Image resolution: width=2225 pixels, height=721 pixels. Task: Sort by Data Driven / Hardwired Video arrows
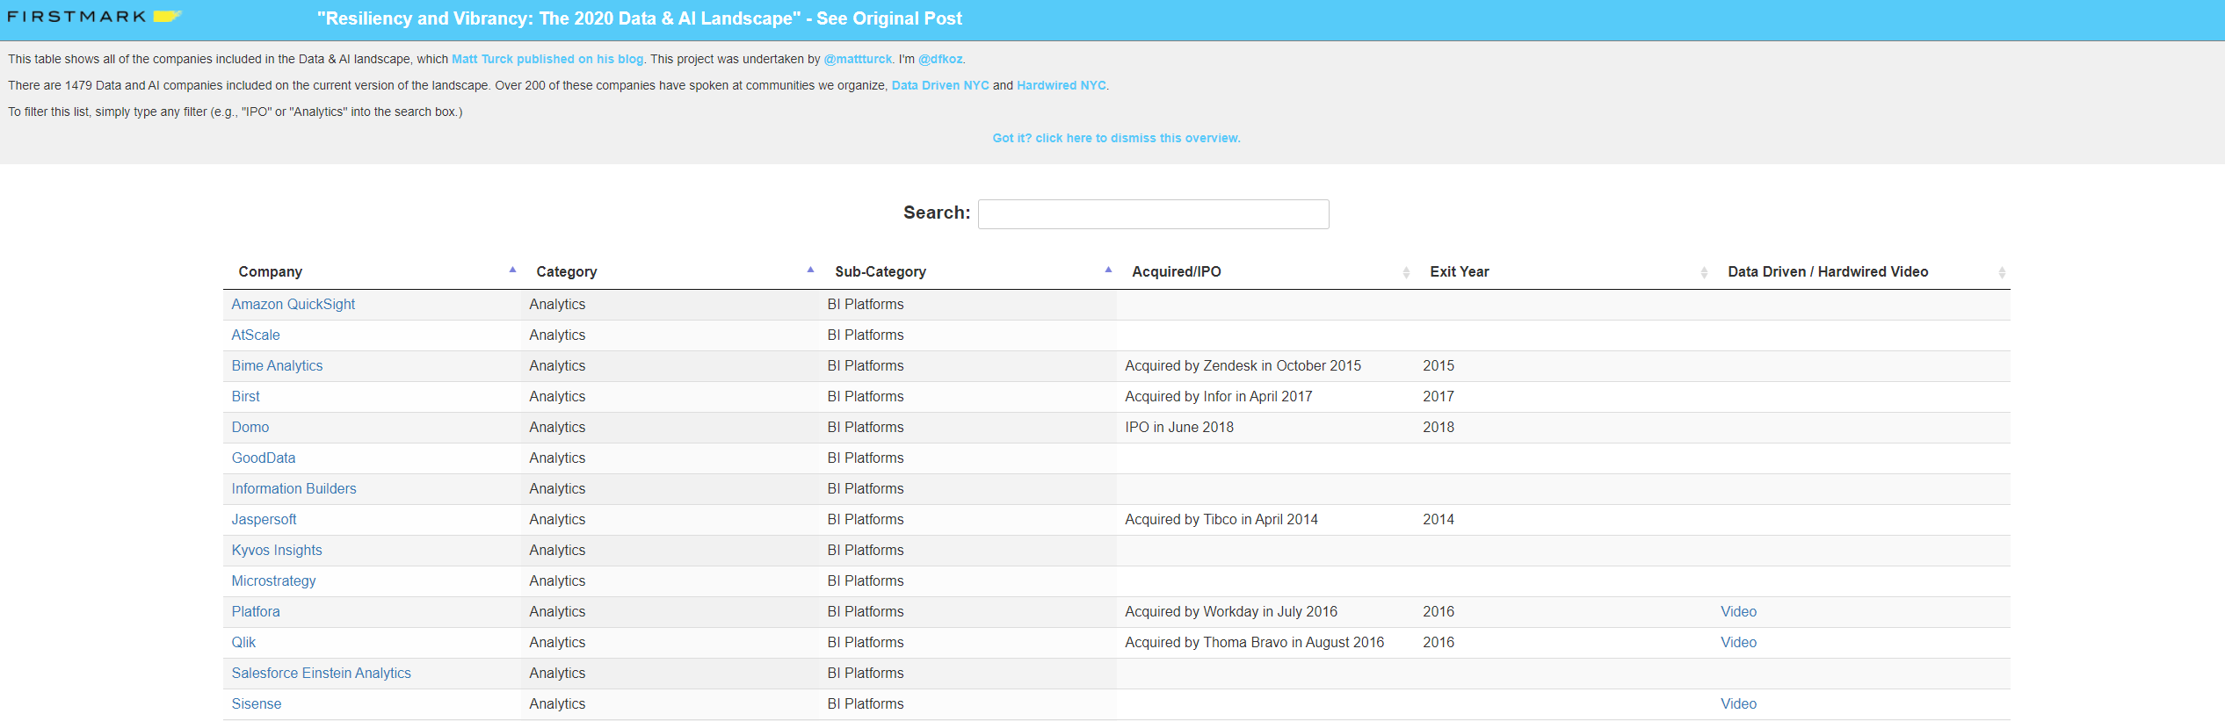click(2002, 272)
